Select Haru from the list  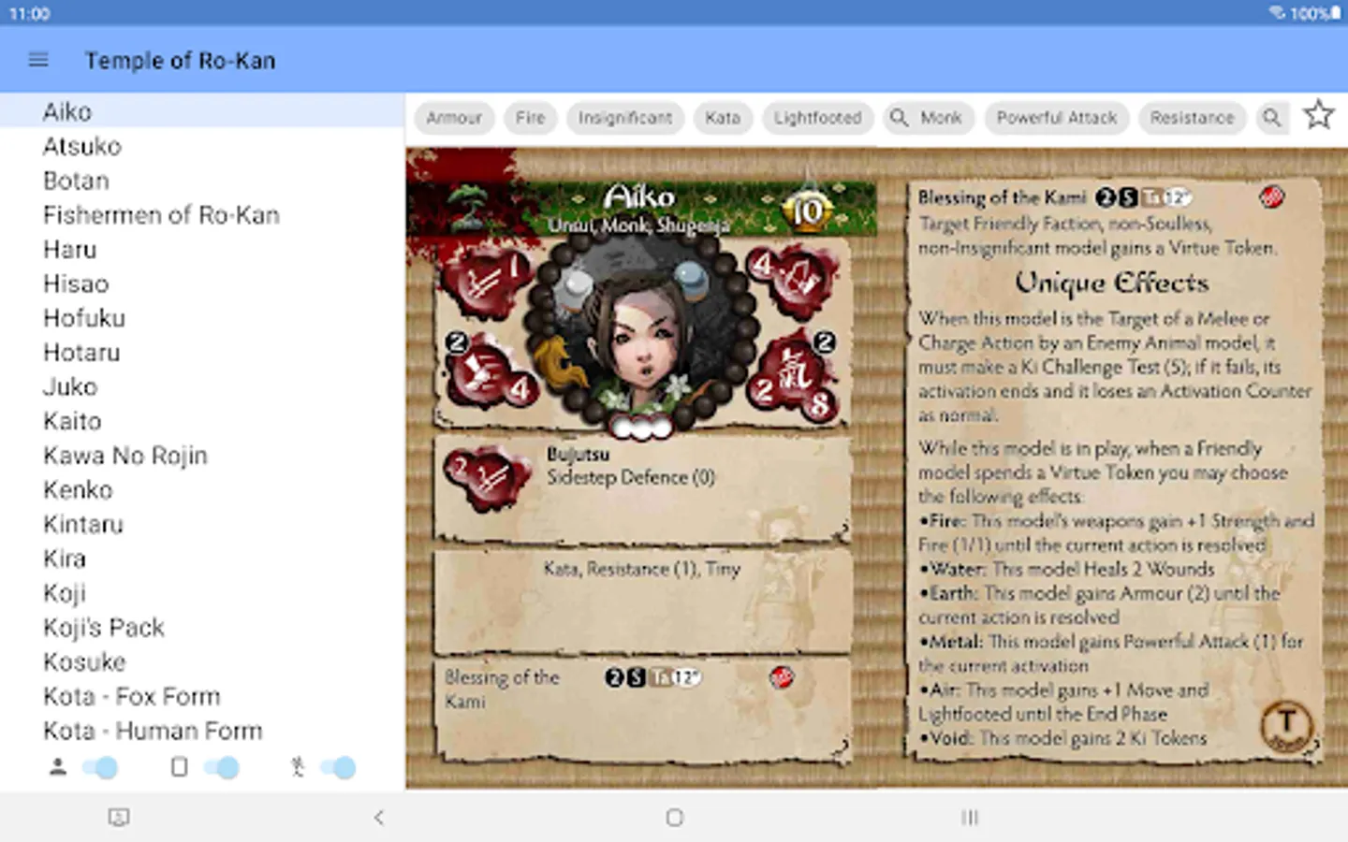coord(202,250)
